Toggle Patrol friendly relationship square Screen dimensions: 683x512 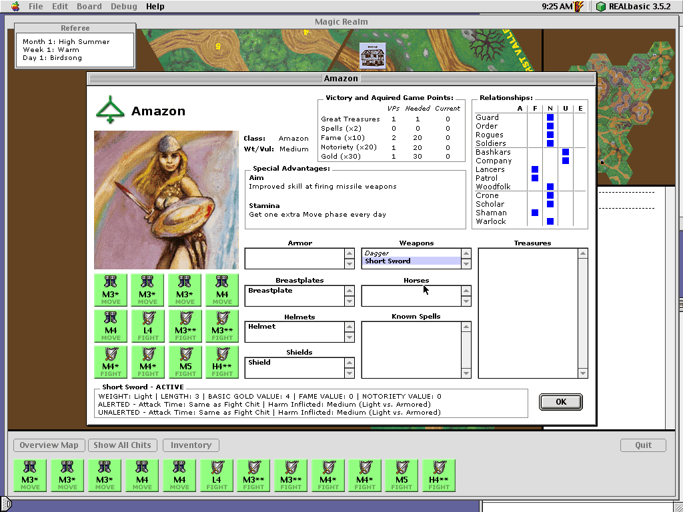click(535, 178)
